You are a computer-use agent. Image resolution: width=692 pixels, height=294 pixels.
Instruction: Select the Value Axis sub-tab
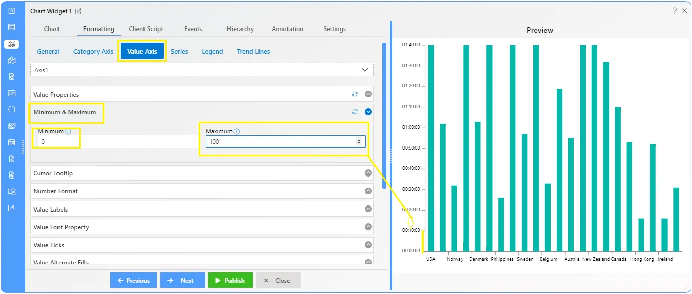(x=142, y=51)
